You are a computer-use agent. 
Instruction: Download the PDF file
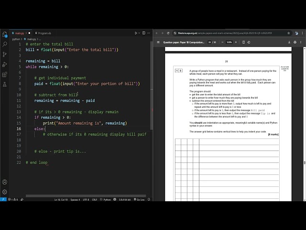coord(289,42)
